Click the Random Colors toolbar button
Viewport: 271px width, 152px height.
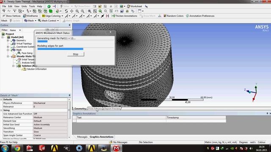point(173,16)
